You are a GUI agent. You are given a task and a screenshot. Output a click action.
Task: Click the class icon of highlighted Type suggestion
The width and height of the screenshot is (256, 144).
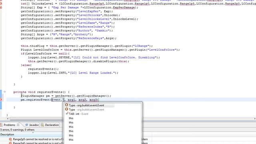click(x=66, y=105)
